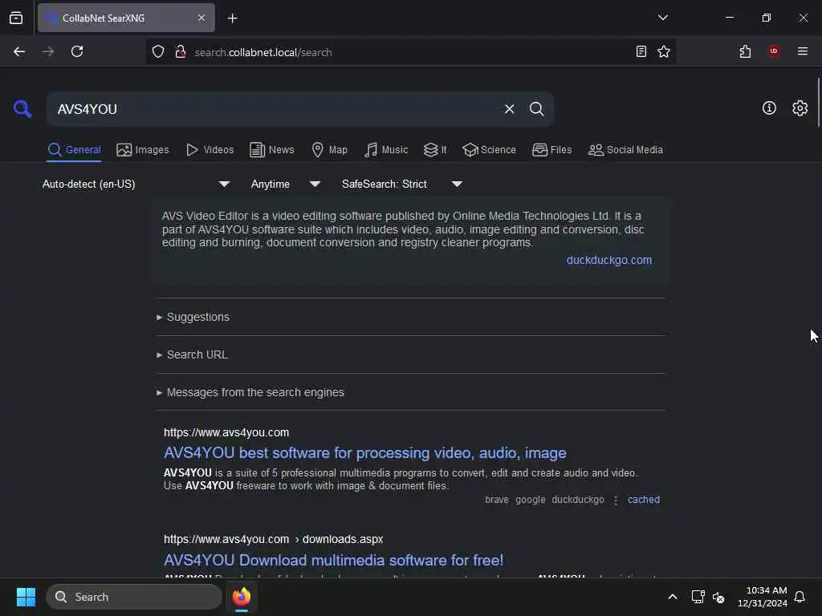Open notifications bell icon
Viewport: 822px width, 616px height.
pyautogui.click(x=800, y=597)
